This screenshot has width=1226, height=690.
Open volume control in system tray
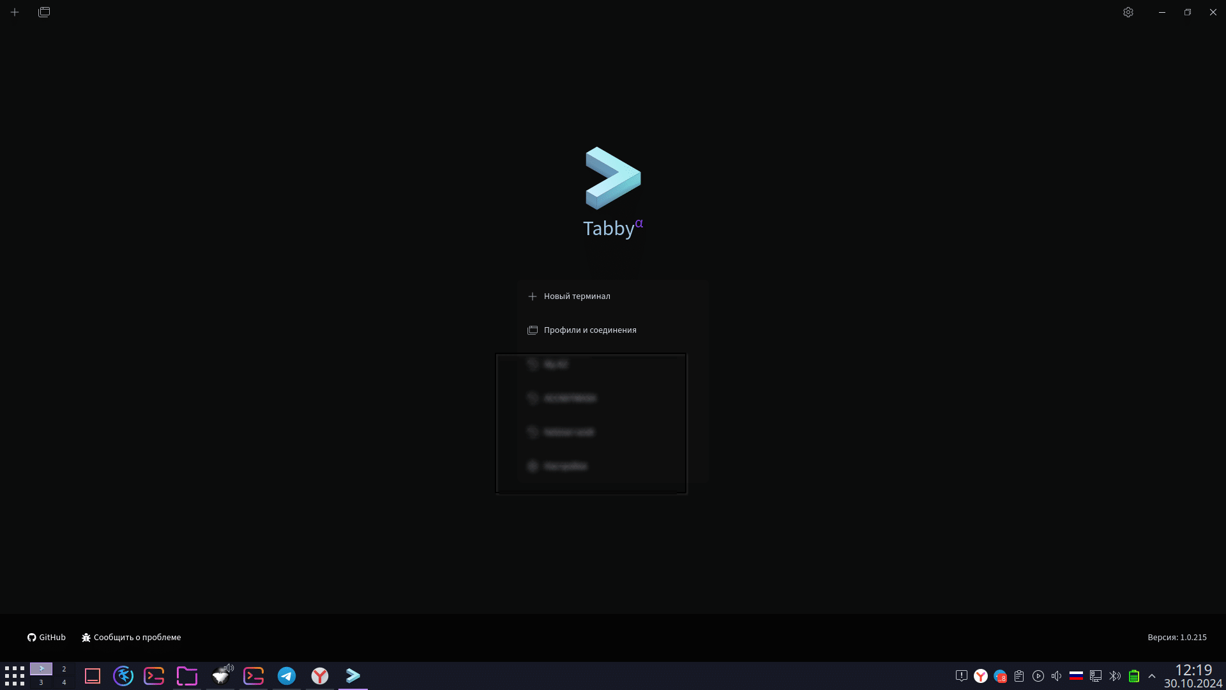(x=1057, y=676)
